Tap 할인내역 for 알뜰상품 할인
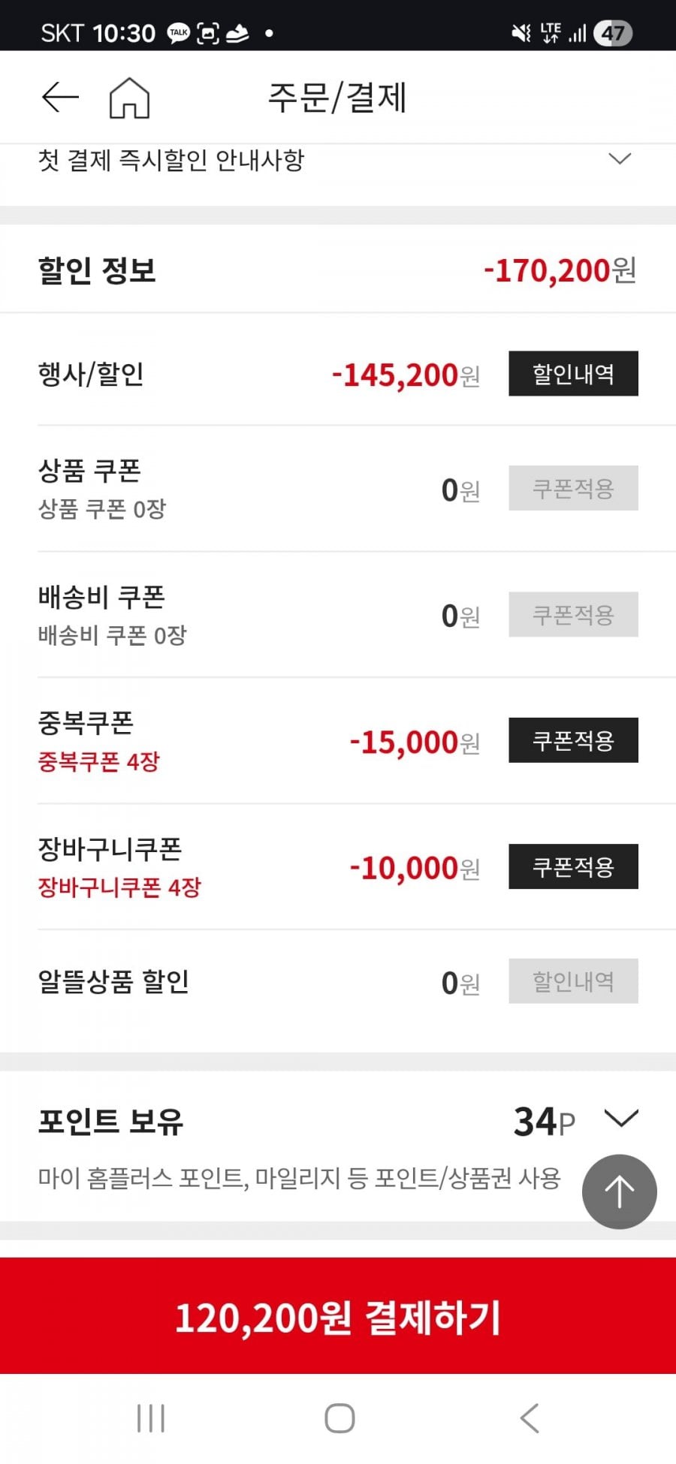Screen dimensions: 676x1464 pos(573,981)
